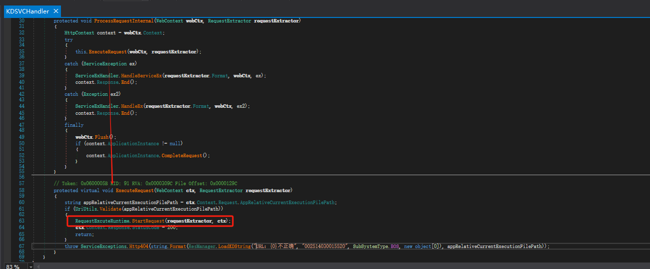Click CompleteRequest method on line 52

click(181, 155)
